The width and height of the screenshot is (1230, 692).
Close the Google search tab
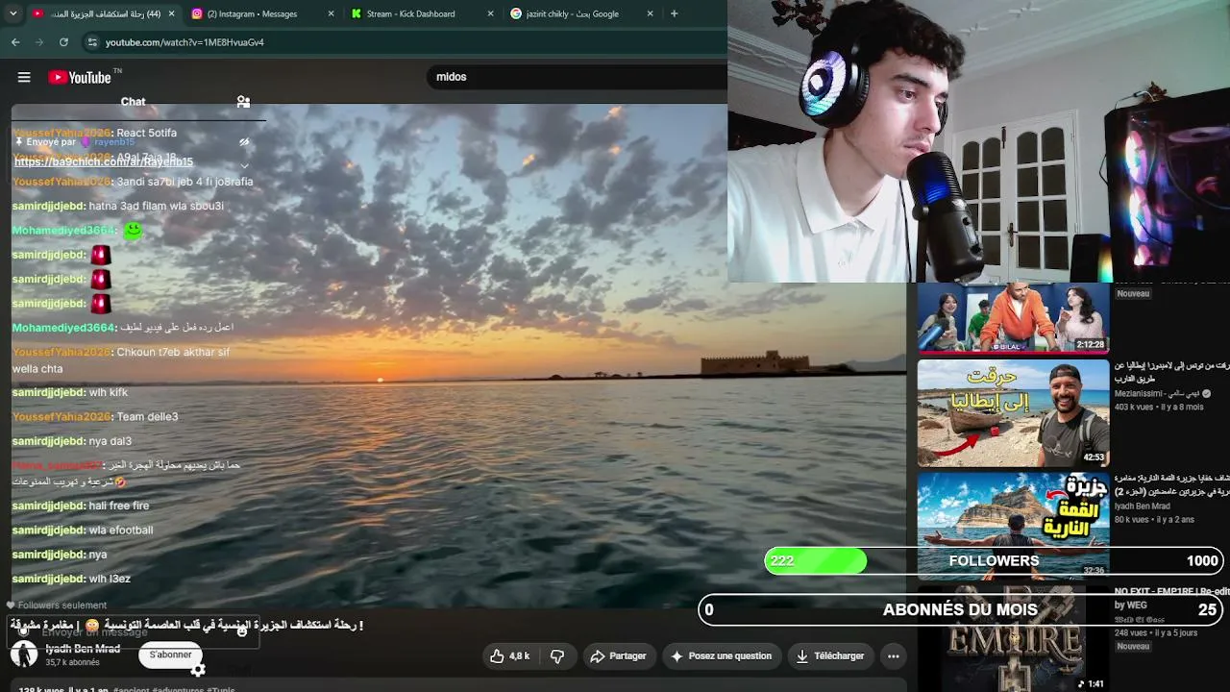coord(651,13)
